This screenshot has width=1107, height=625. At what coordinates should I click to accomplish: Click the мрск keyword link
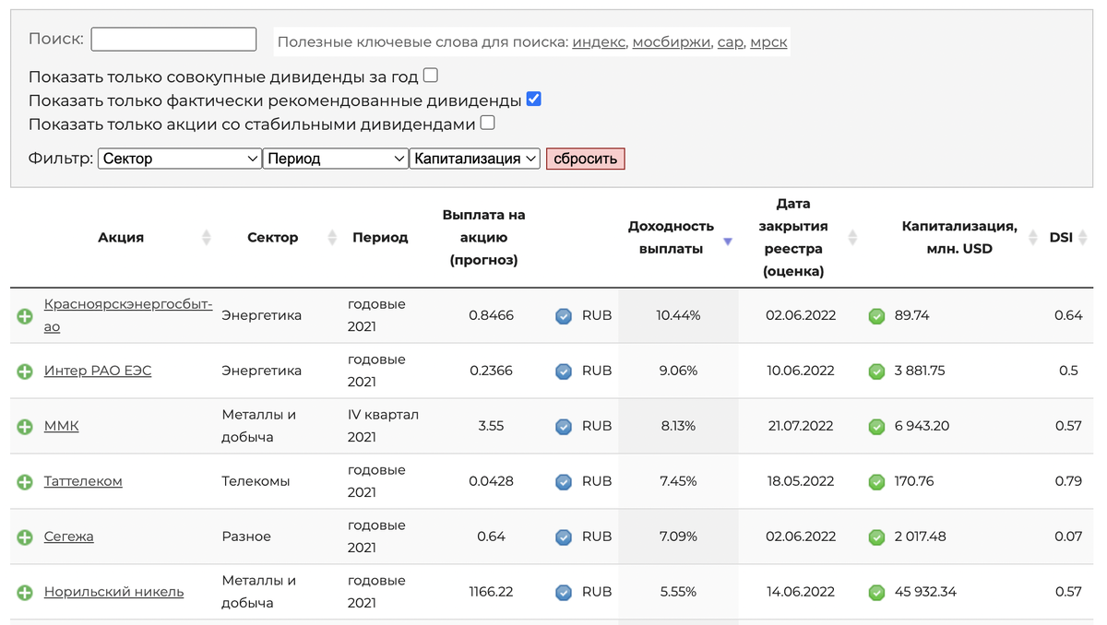pyautogui.click(x=768, y=42)
